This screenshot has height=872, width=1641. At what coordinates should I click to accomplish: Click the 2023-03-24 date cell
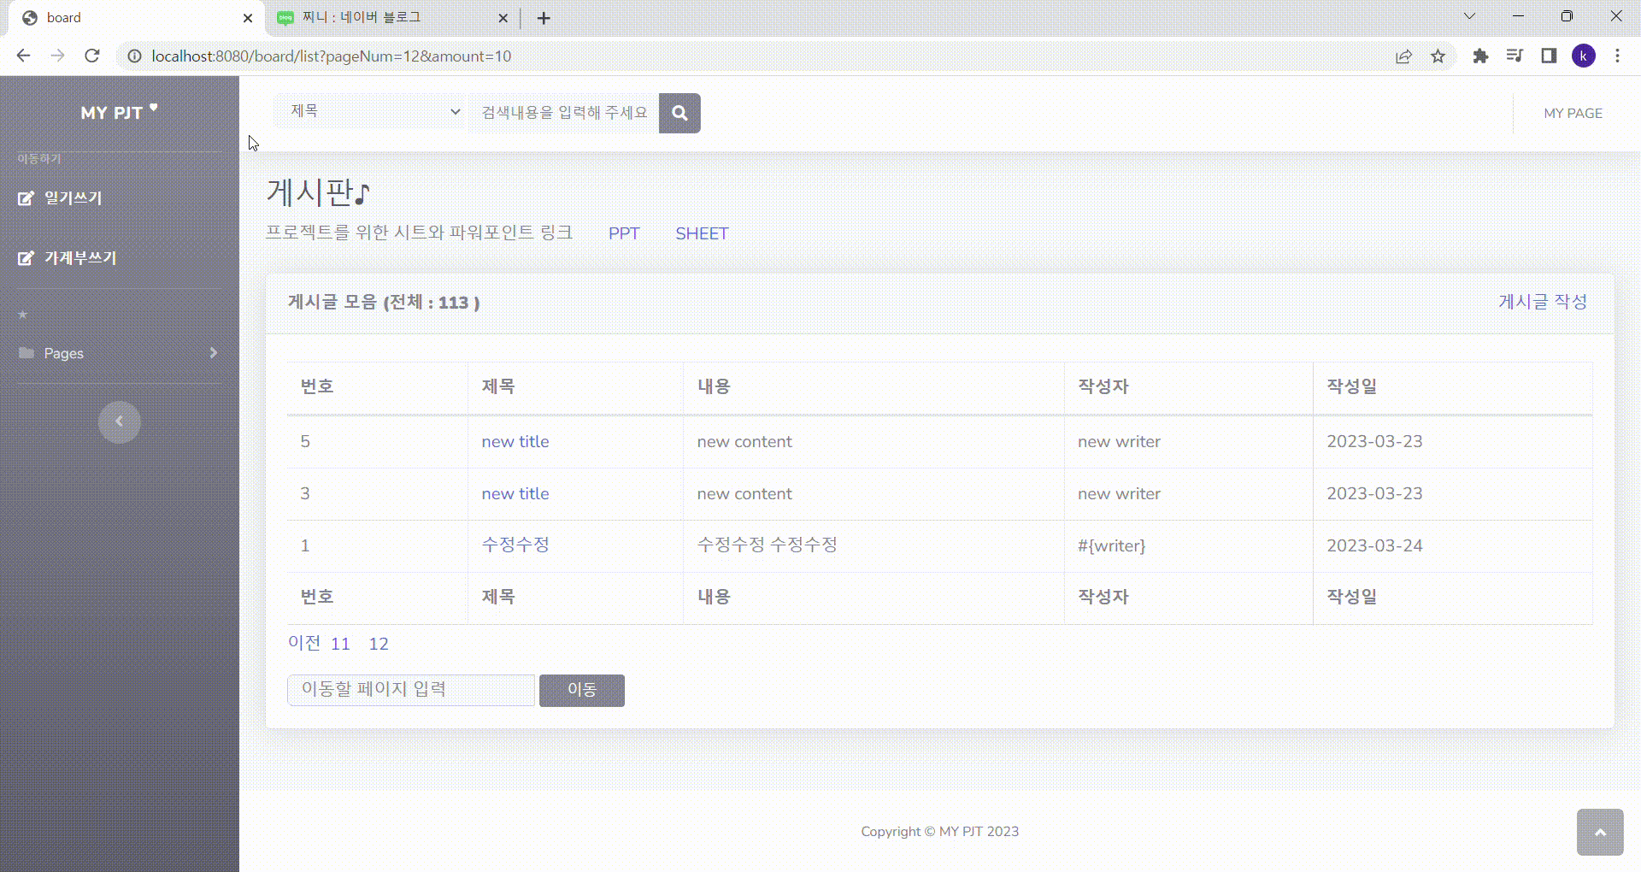[x=1452, y=546]
